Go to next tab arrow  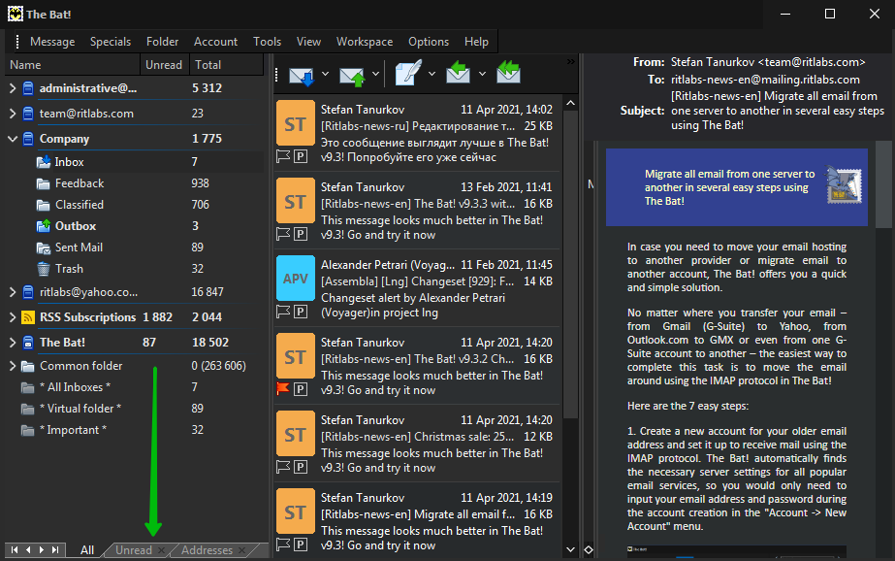click(x=42, y=549)
